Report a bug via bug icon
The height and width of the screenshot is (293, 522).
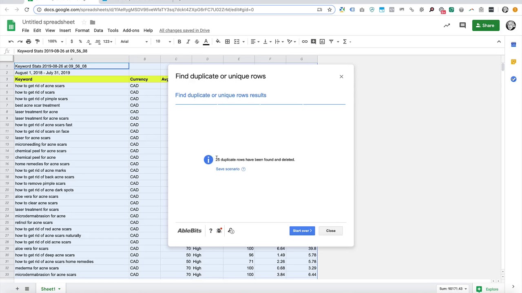coord(219,231)
